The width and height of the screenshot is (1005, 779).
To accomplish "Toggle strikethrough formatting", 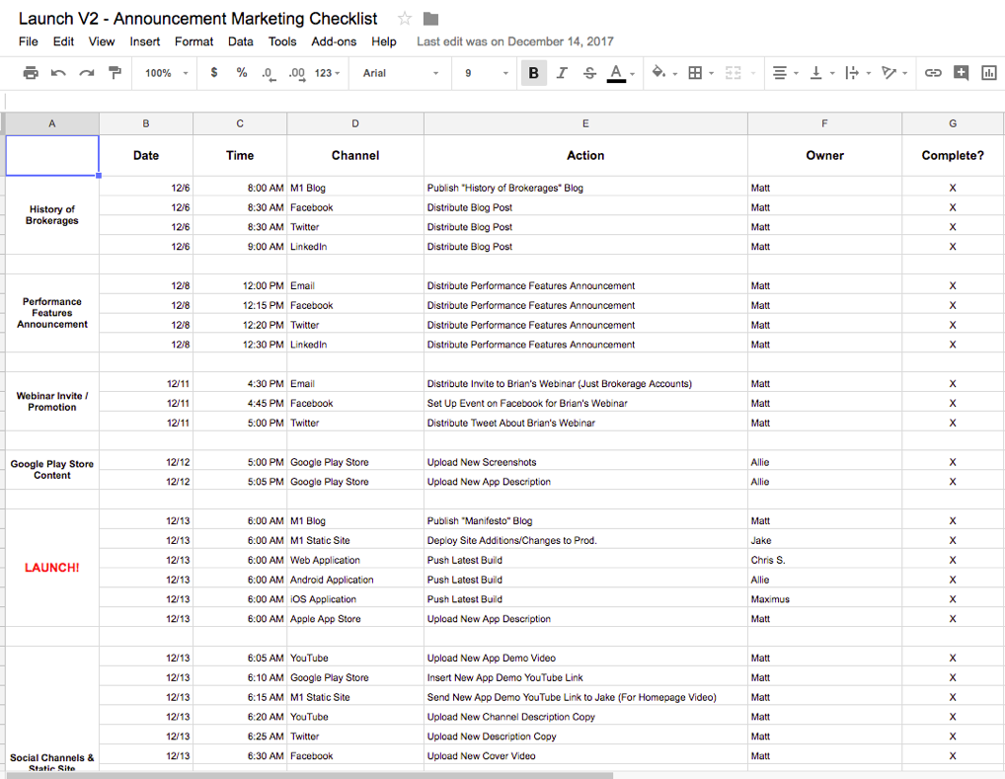I will coord(589,73).
